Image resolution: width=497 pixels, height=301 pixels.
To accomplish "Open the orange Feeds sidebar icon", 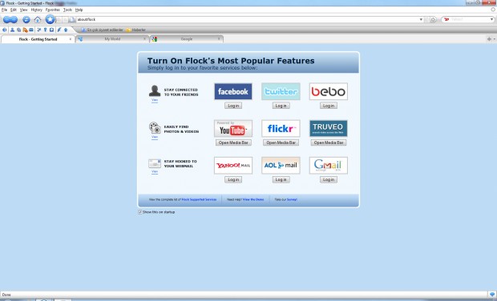I will click(25, 30).
